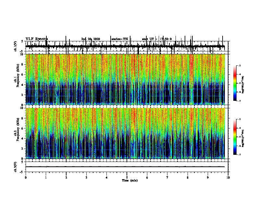Click the '2' kHz tick of ch.2 spectrogram
Screen dimensions: 257x199
point(23,149)
